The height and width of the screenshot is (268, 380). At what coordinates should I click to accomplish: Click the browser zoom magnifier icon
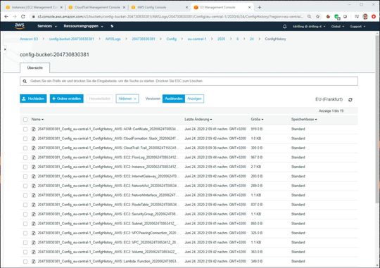click(310, 16)
